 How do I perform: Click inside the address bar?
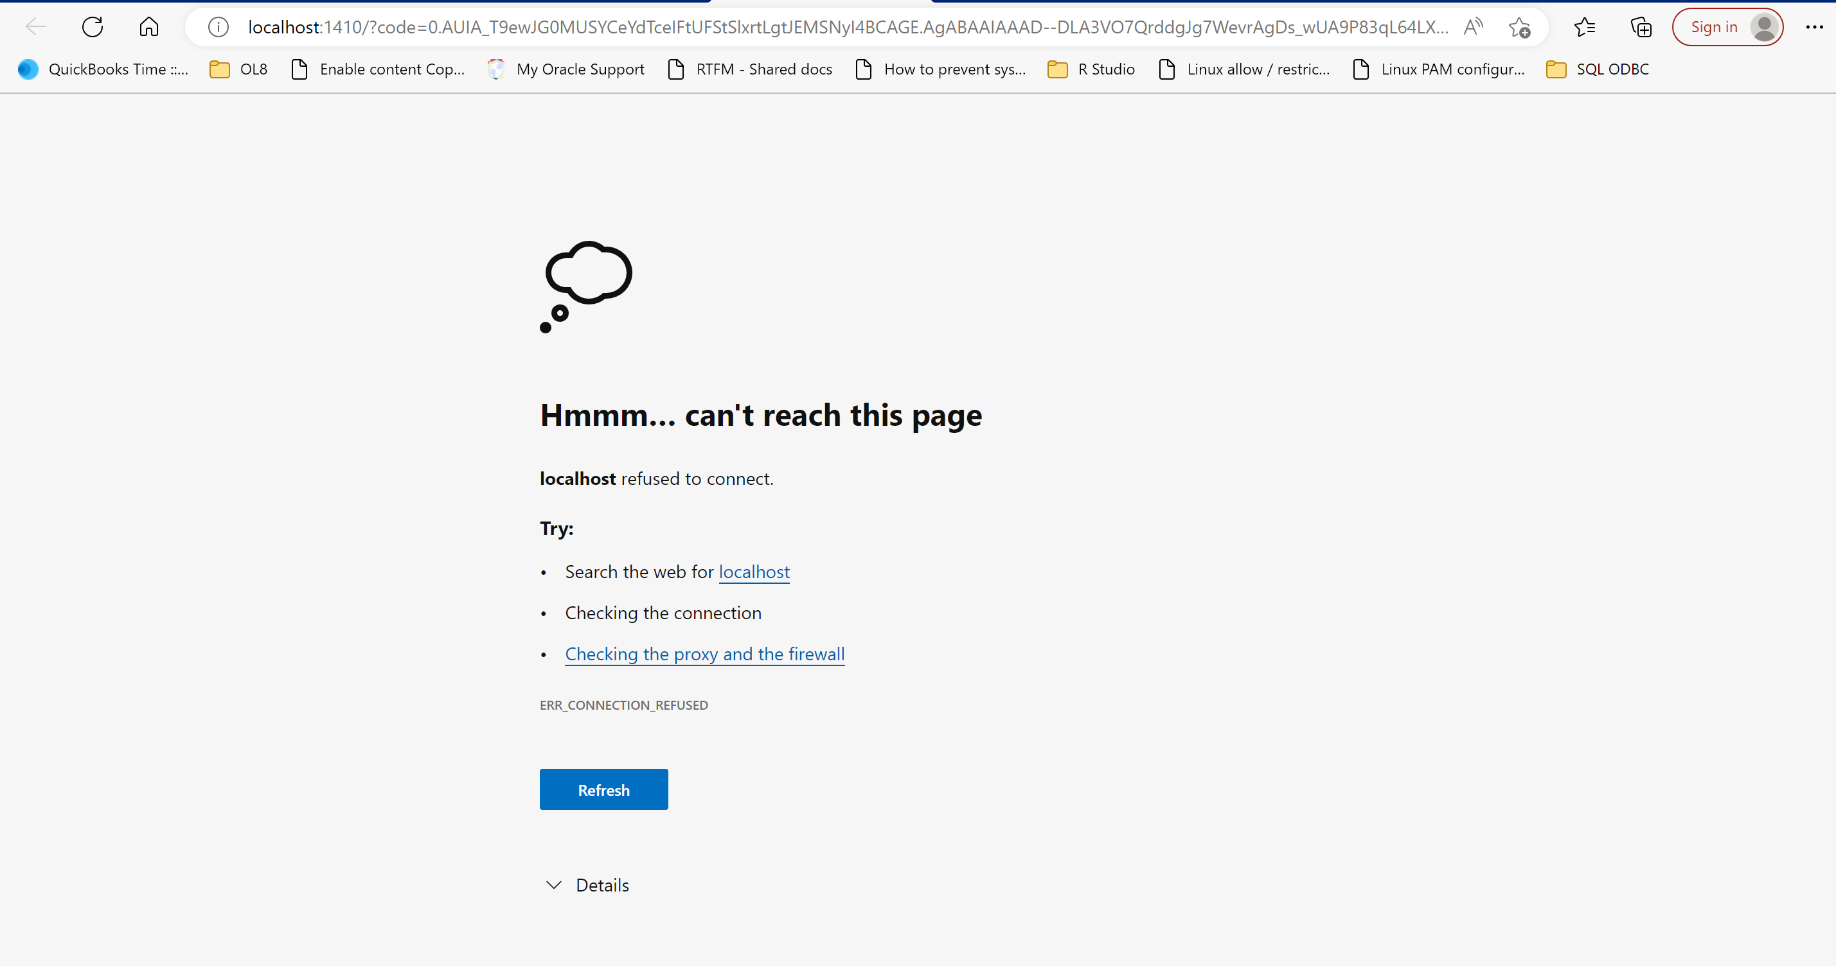(819, 26)
